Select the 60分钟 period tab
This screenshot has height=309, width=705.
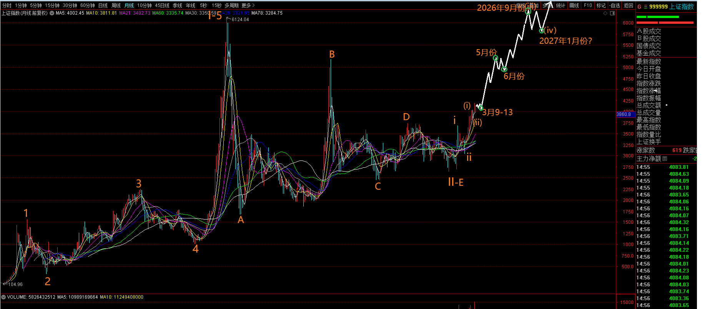tap(87, 5)
